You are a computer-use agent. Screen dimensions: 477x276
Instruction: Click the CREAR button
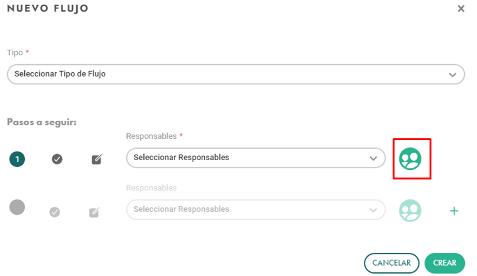pos(444,263)
